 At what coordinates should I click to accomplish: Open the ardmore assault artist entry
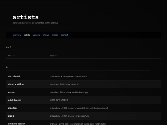coord(17,124)
